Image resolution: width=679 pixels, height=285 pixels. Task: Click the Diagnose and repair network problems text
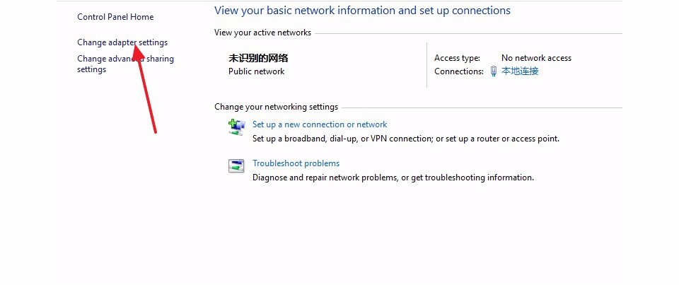[x=393, y=178]
